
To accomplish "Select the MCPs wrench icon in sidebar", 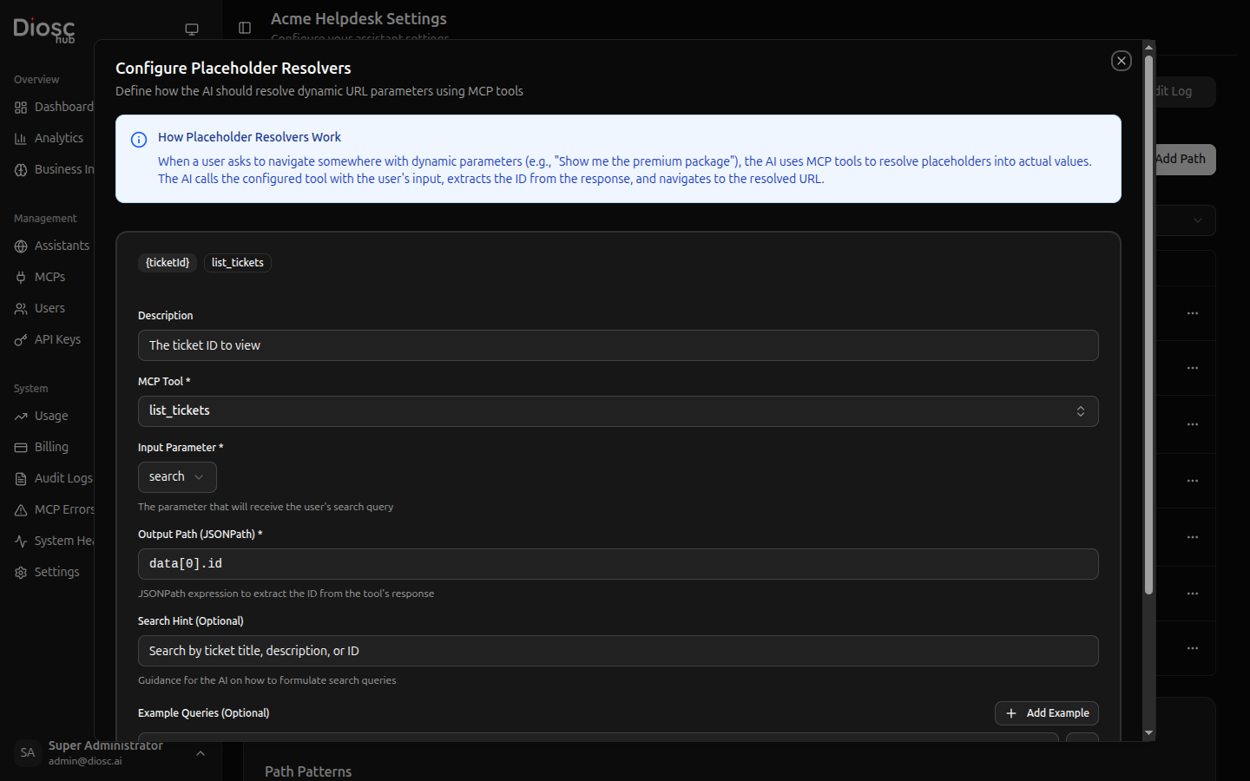I will pos(20,276).
